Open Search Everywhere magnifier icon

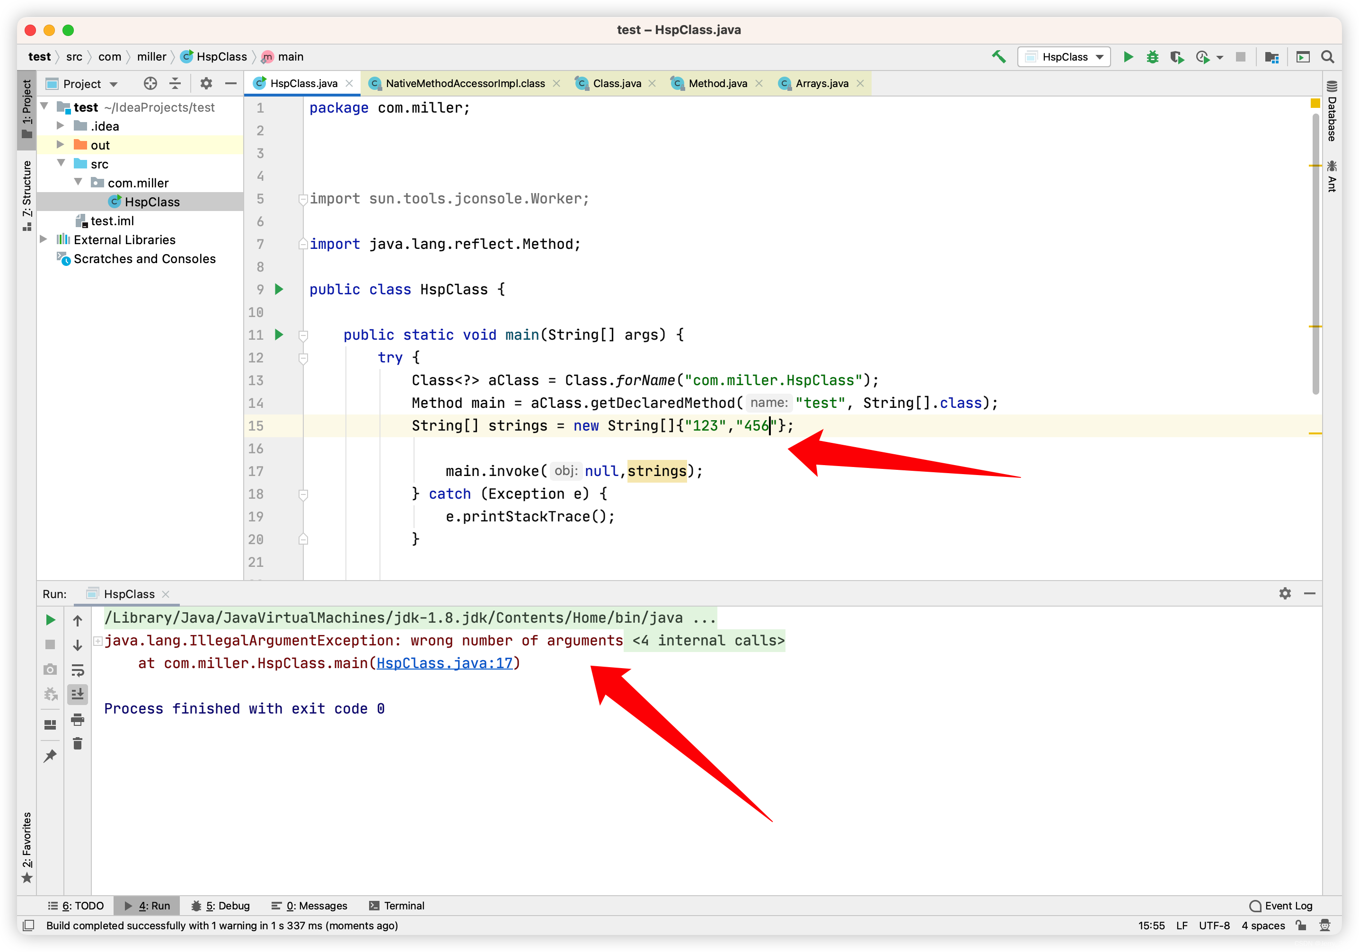(1328, 57)
